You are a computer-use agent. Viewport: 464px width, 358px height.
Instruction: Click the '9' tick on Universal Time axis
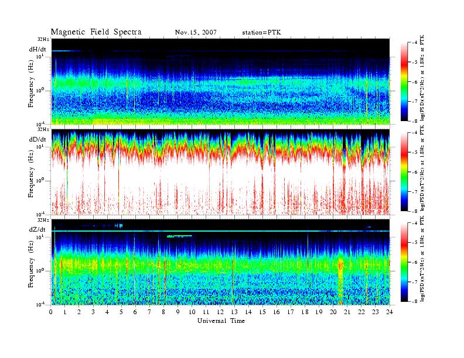point(178,312)
